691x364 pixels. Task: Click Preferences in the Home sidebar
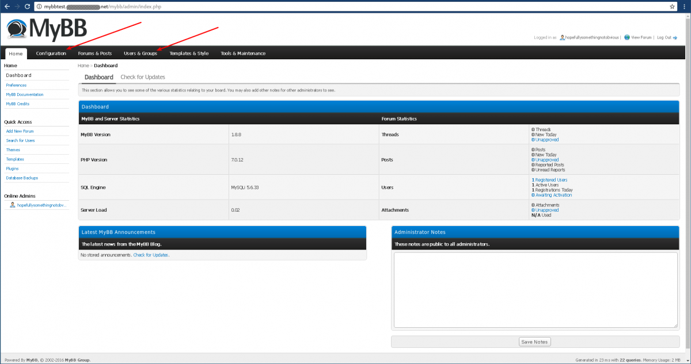click(16, 85)
